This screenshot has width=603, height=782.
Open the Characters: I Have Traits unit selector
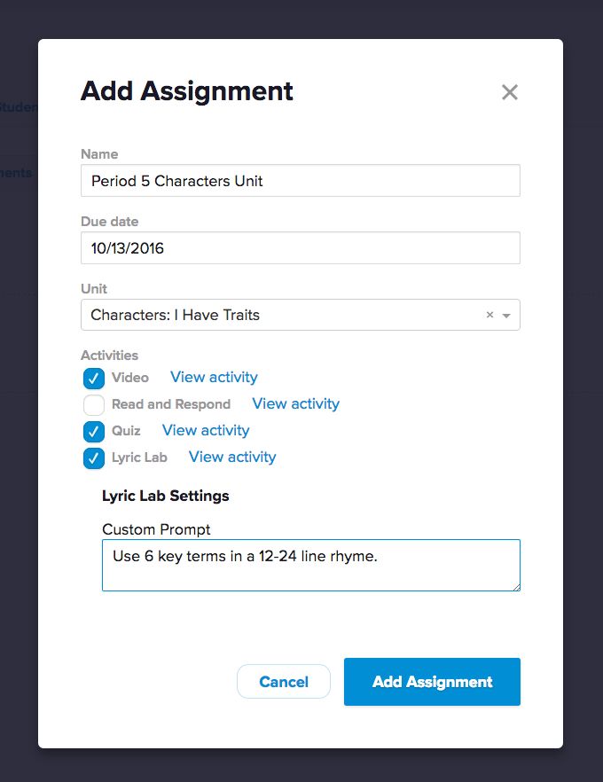coord(284,315)
